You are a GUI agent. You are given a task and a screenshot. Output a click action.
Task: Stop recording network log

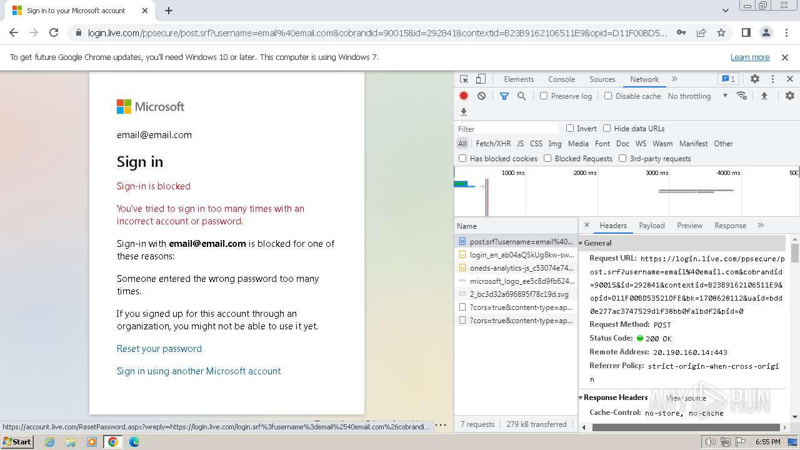pos(464,96)
